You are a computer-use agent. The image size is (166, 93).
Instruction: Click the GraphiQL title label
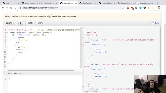10,23
